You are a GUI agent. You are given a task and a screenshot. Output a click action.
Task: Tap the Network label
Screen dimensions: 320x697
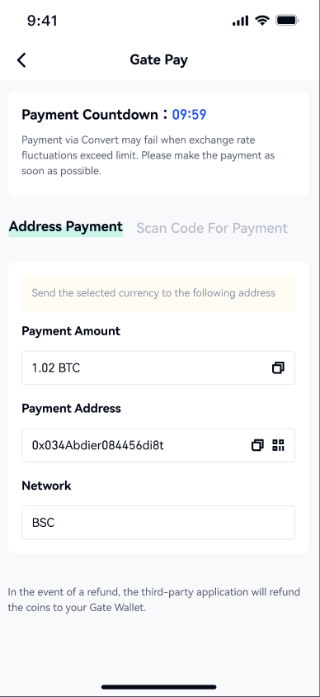(x=46, y=486)
